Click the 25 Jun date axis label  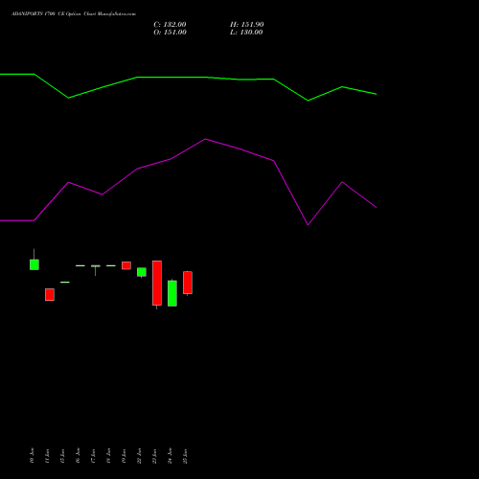pyautogui.click(x=185, y=456)
